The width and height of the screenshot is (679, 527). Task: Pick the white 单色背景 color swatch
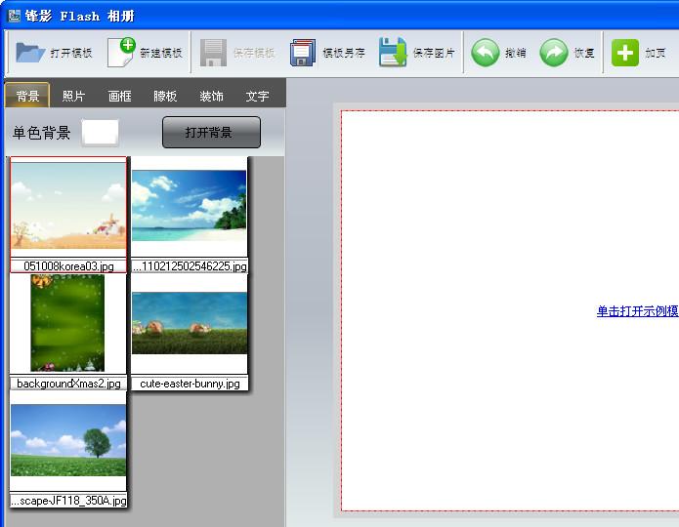(x=100, y=133)
